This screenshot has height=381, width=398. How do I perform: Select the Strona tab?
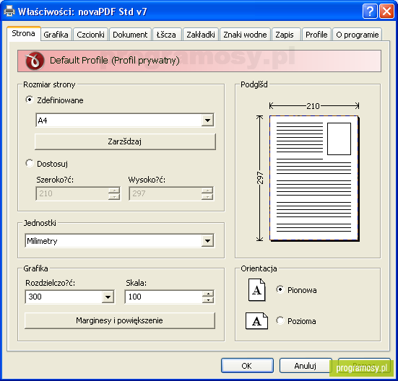tap(23, 33)
